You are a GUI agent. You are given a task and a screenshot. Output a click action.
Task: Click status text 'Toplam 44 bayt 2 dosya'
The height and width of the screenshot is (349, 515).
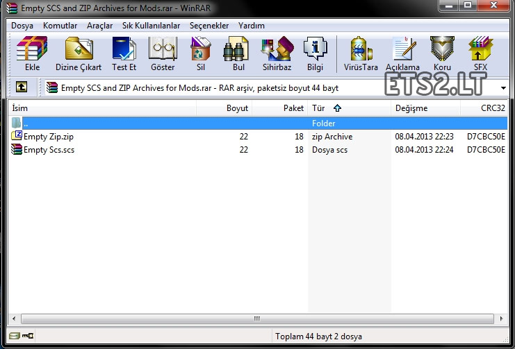[x=318, y=337]
